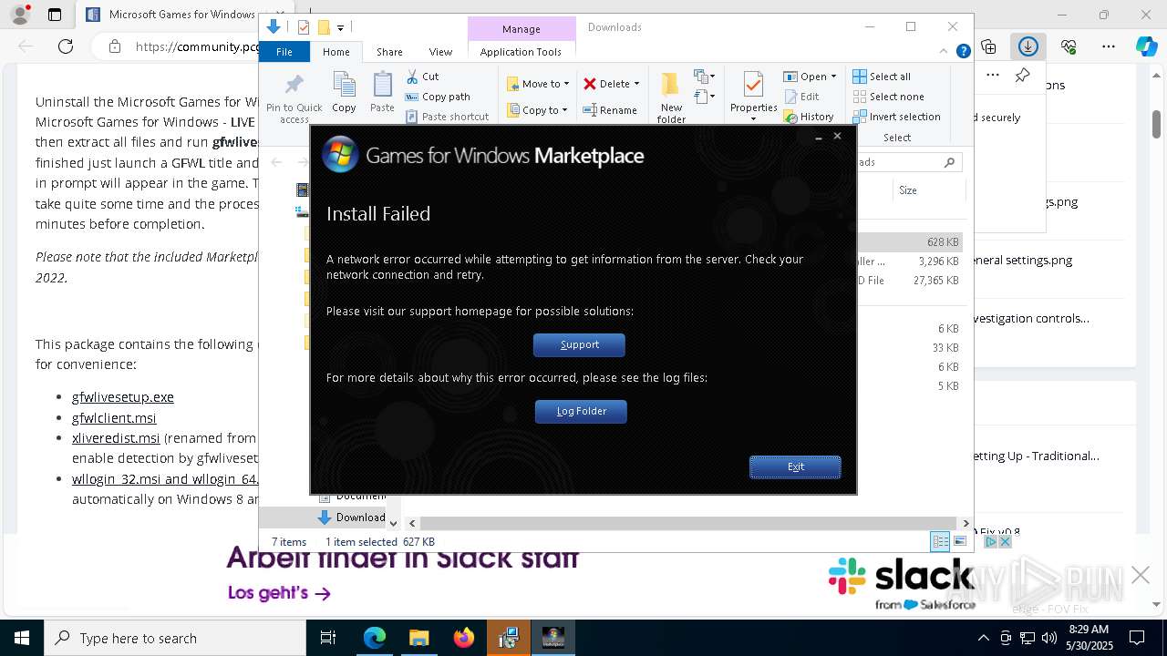Select Downloads in the Explorer navigation pane
1167x656 pixels.
(360, 518)
